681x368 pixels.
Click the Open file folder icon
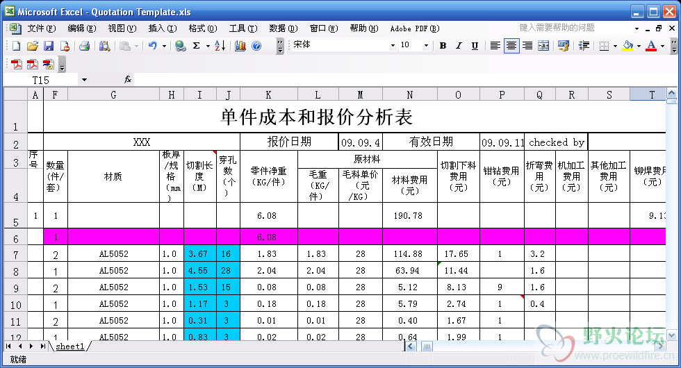coord(32,46)
